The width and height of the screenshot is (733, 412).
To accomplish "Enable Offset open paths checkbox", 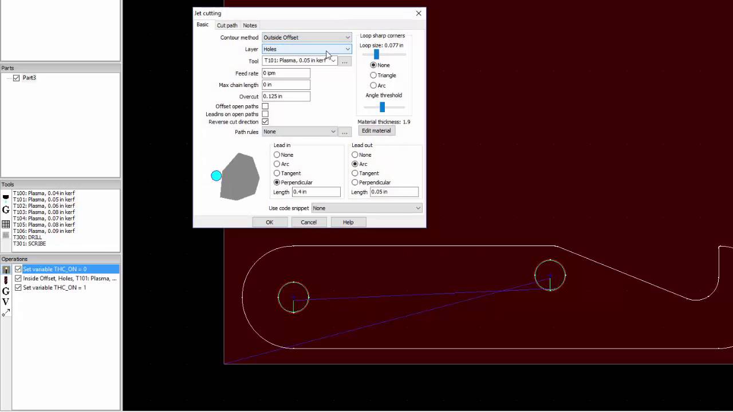I will click(x=265, y=106).
